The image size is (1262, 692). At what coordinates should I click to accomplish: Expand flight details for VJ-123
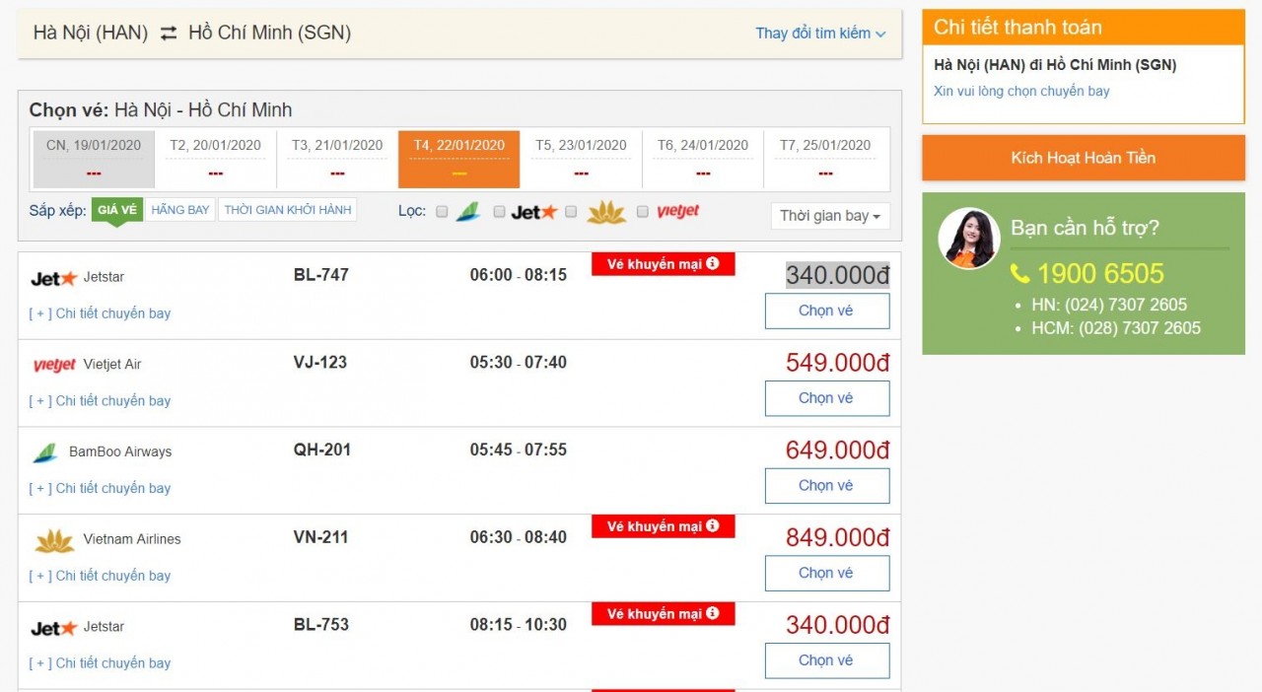100,401
